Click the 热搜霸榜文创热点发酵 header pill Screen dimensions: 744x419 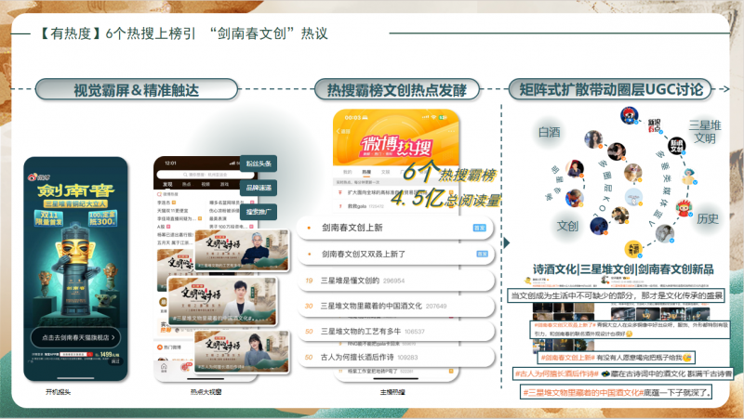tap(397, 89)
